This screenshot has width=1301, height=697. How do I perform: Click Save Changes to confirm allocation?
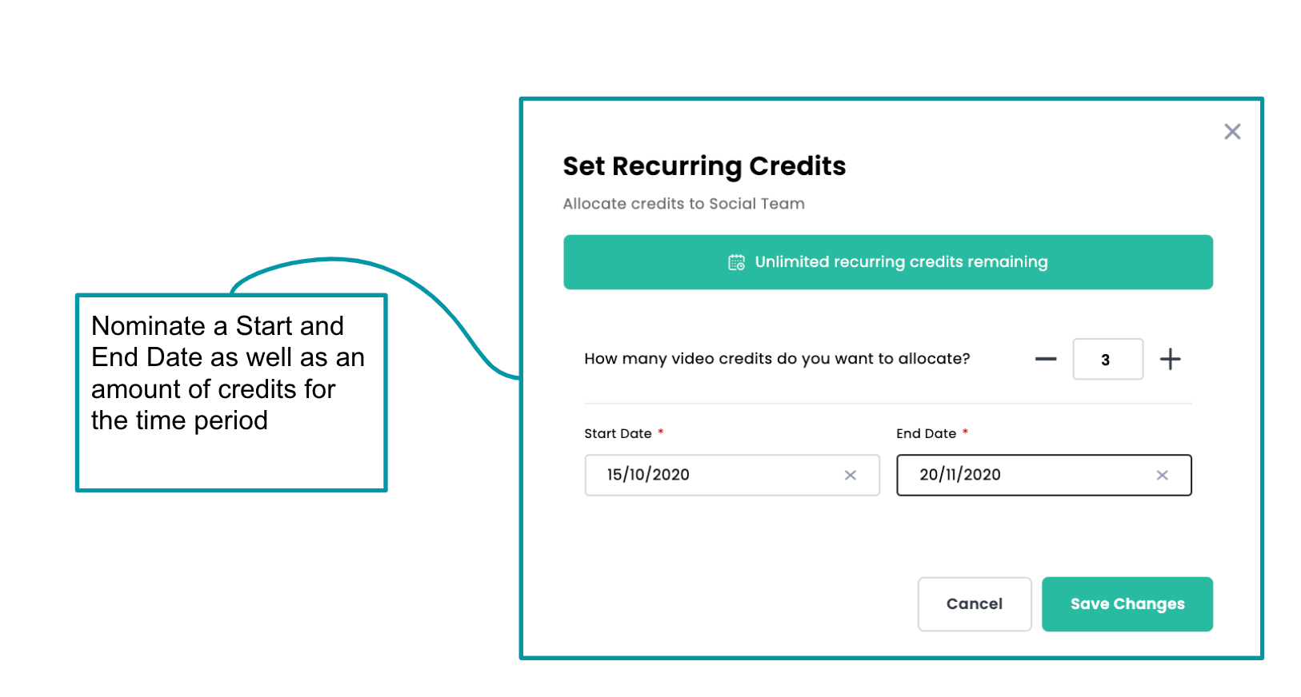click(x=1127, y=604)
